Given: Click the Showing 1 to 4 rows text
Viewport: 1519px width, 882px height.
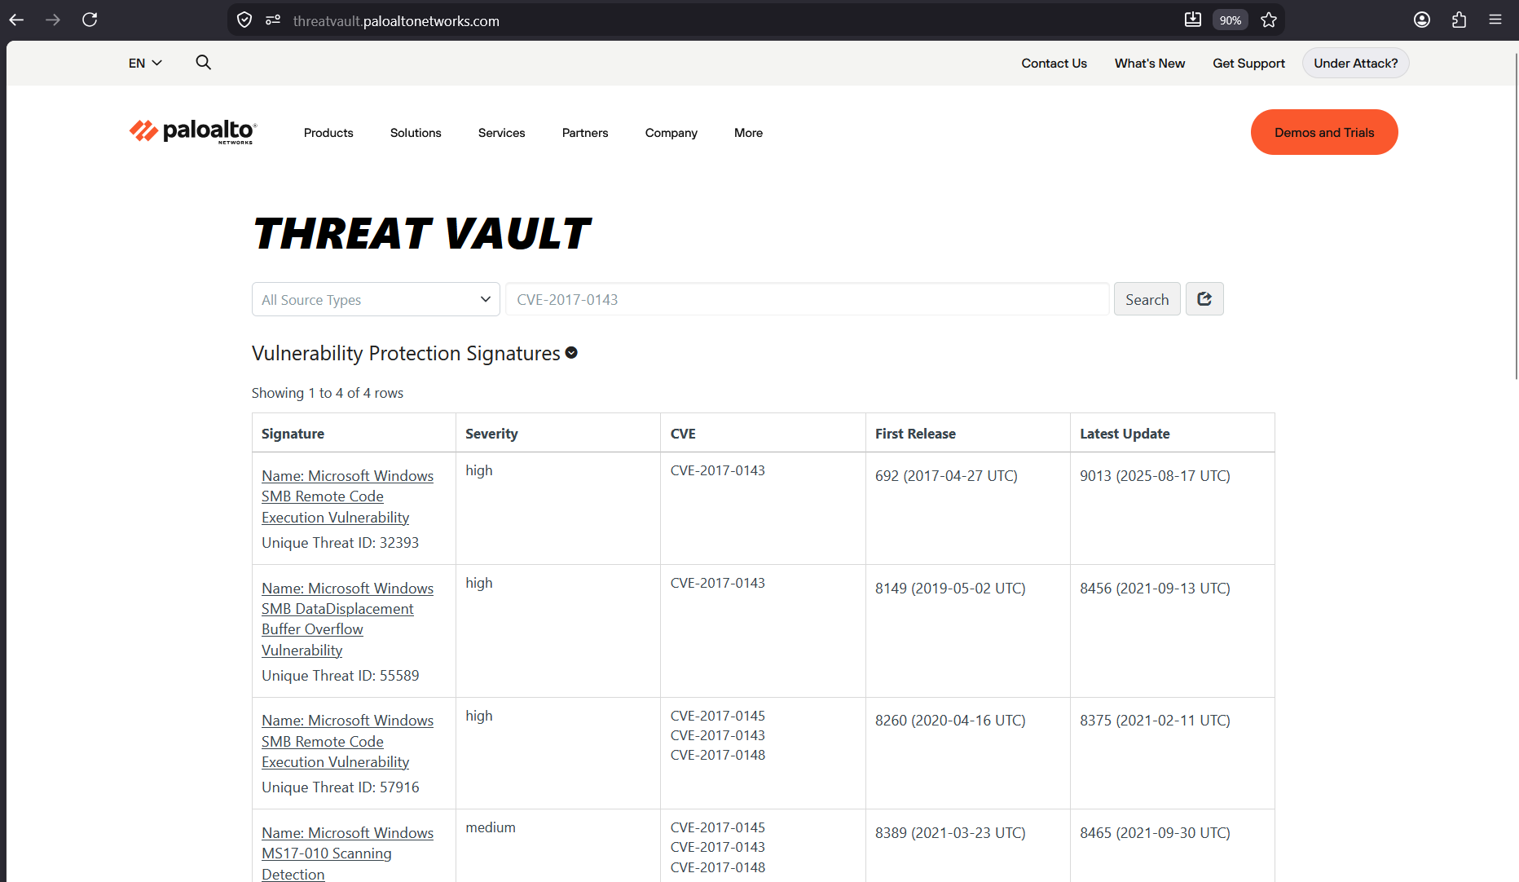Looking at the screenshot, I should (x=328, y=393).
